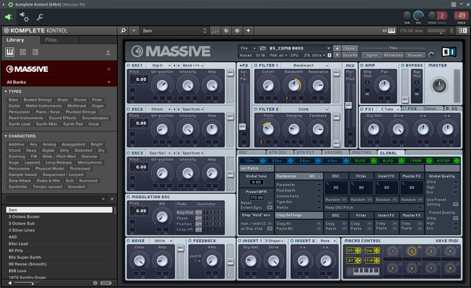The width and height of the screenshot is (471, 288).
Task: Click the search magnifier icon
Action: 123,31
